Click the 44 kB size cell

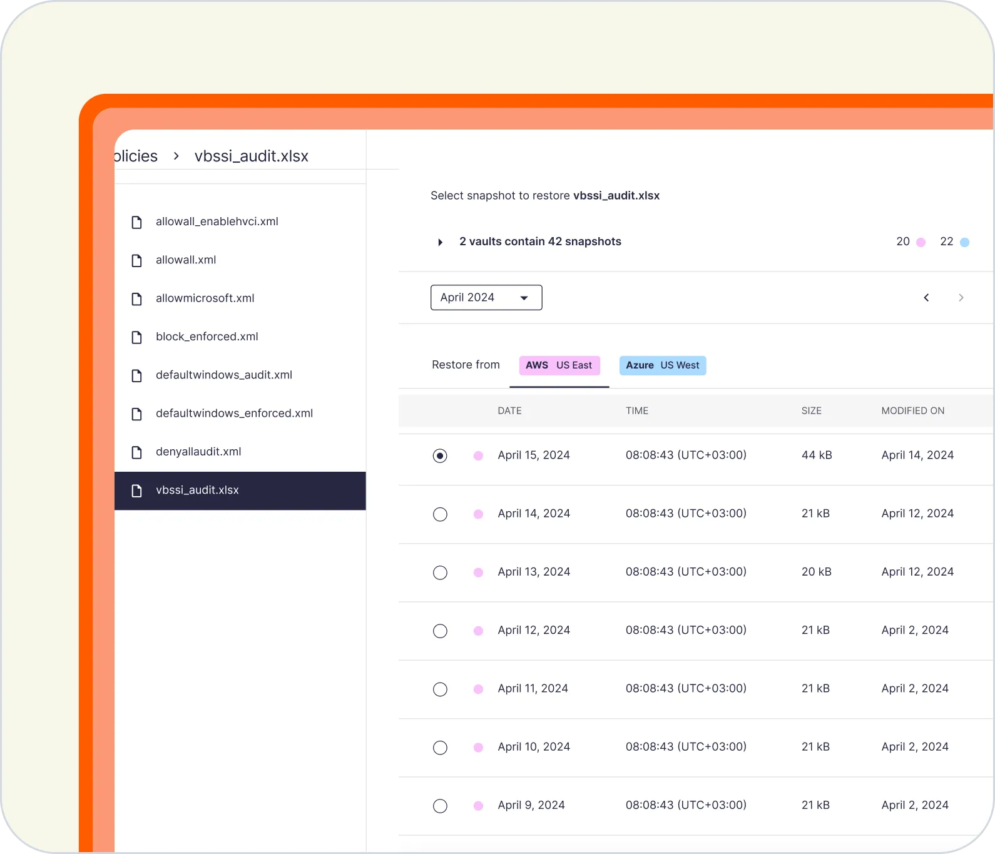tap(817, 455)
